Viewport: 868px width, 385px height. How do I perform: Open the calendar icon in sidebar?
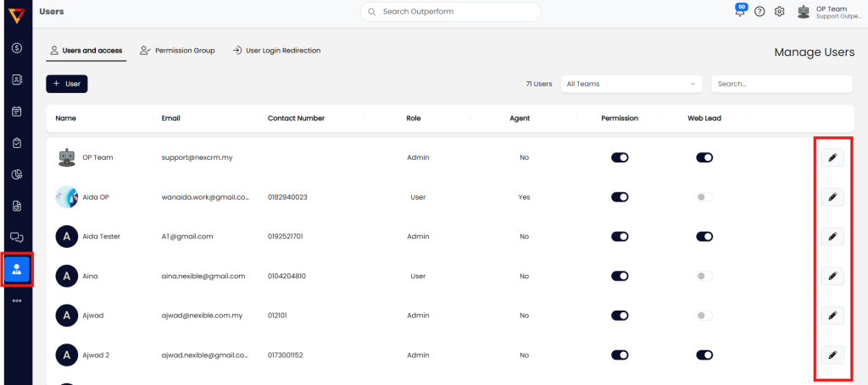point(16,111)
